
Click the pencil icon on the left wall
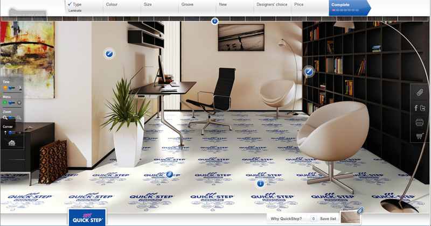(x=109, y=53)
